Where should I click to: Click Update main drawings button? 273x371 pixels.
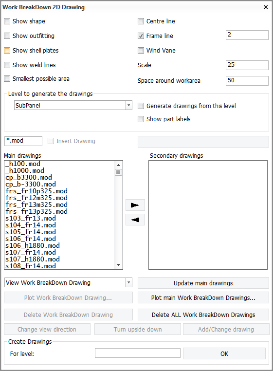pyautogui.click(x=203, y=283)
